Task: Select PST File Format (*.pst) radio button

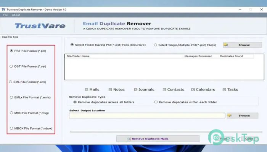Action: (11, 51)
